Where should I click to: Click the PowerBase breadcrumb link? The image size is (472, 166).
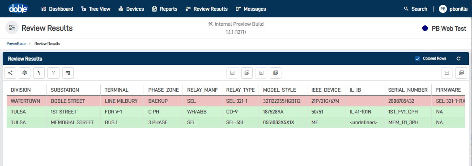coord(16,44)
